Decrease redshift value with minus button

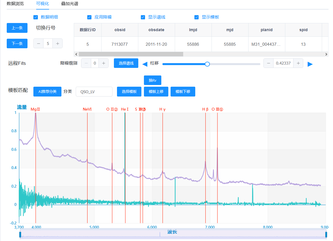tap(268, 63)
